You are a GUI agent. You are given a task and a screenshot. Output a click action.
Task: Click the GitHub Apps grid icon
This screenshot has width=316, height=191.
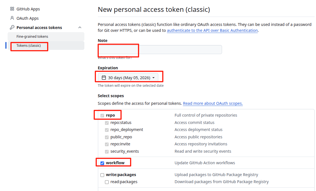(x=12, y=9)
